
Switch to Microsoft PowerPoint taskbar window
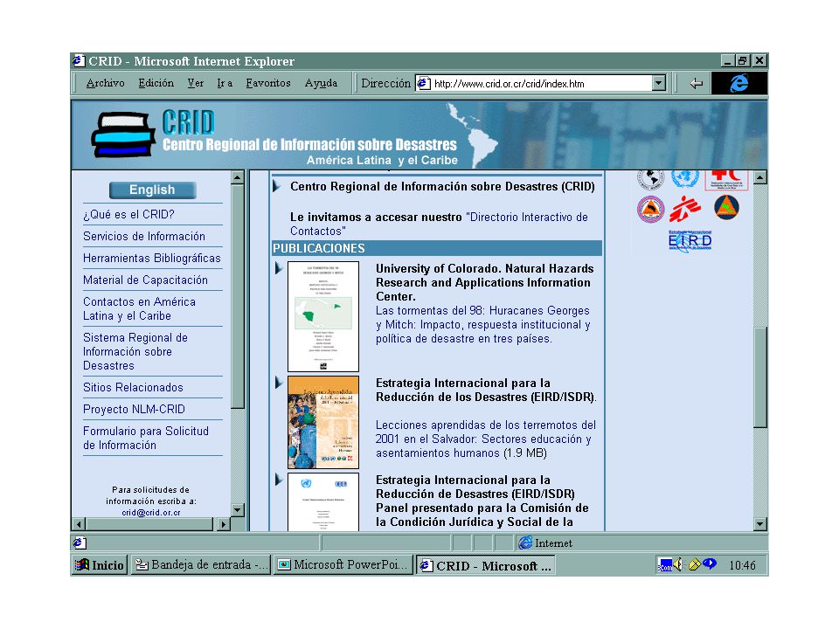click(343, 565)
